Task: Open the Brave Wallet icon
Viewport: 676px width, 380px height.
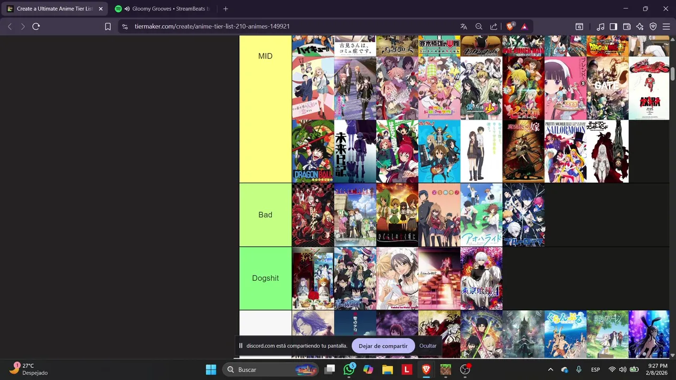Action: click(x=627, y=26)
